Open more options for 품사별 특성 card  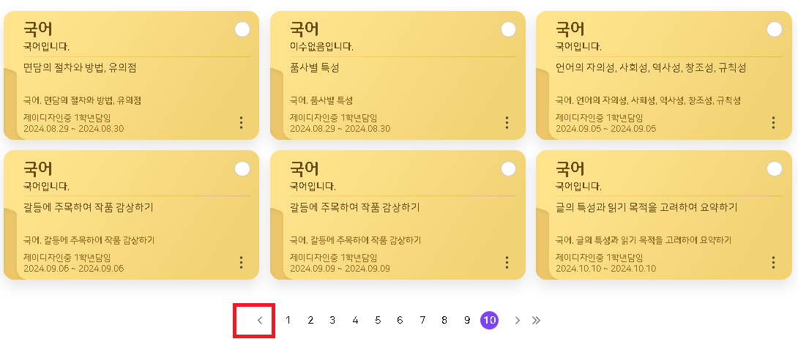coord(507,122)
